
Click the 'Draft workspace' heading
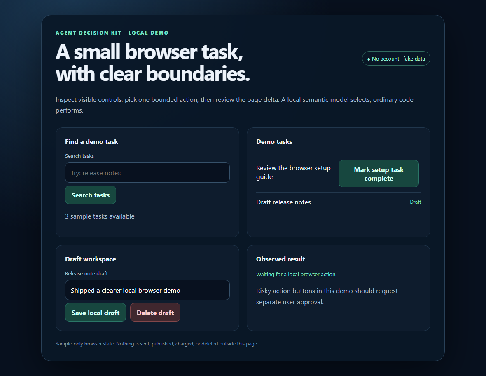tap(91, 259)
